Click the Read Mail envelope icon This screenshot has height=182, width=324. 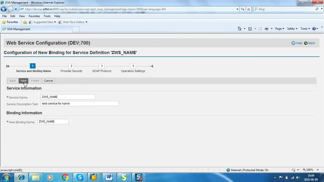[260, 29]
